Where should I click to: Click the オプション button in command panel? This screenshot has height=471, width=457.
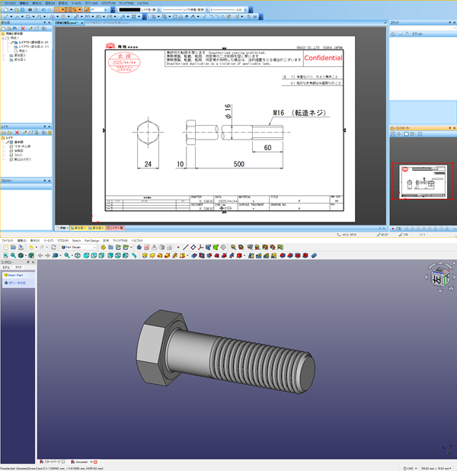pos(417,34)
